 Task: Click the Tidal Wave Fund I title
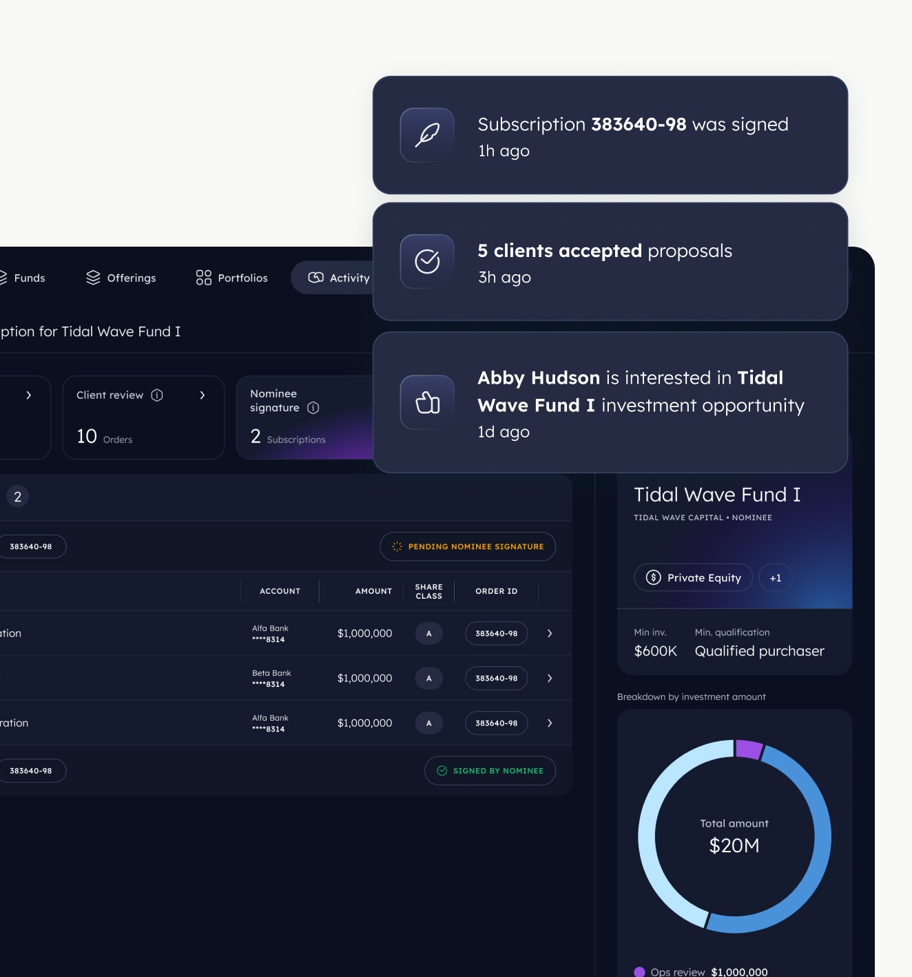click(717, 495)
